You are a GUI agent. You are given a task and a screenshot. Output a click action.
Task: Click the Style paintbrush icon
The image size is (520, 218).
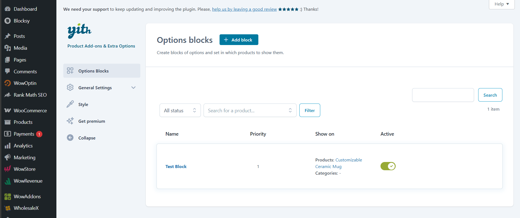point(70,104)
